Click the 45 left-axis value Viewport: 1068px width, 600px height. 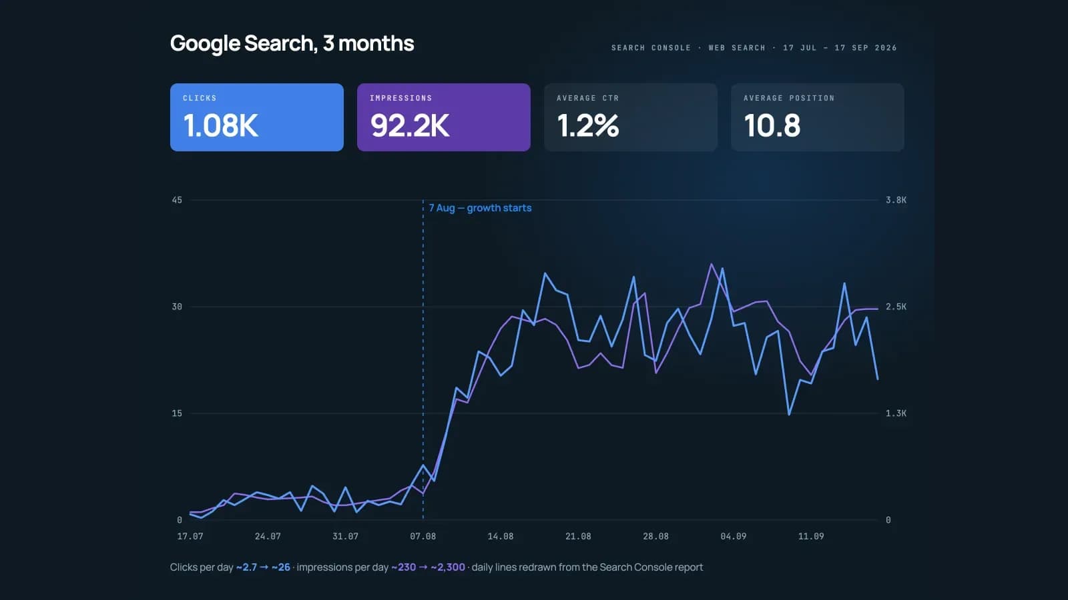tap(177, 200)
